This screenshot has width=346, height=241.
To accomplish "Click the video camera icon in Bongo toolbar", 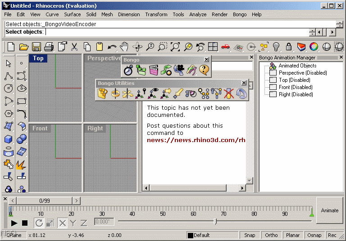I will [x=179, y=70].
